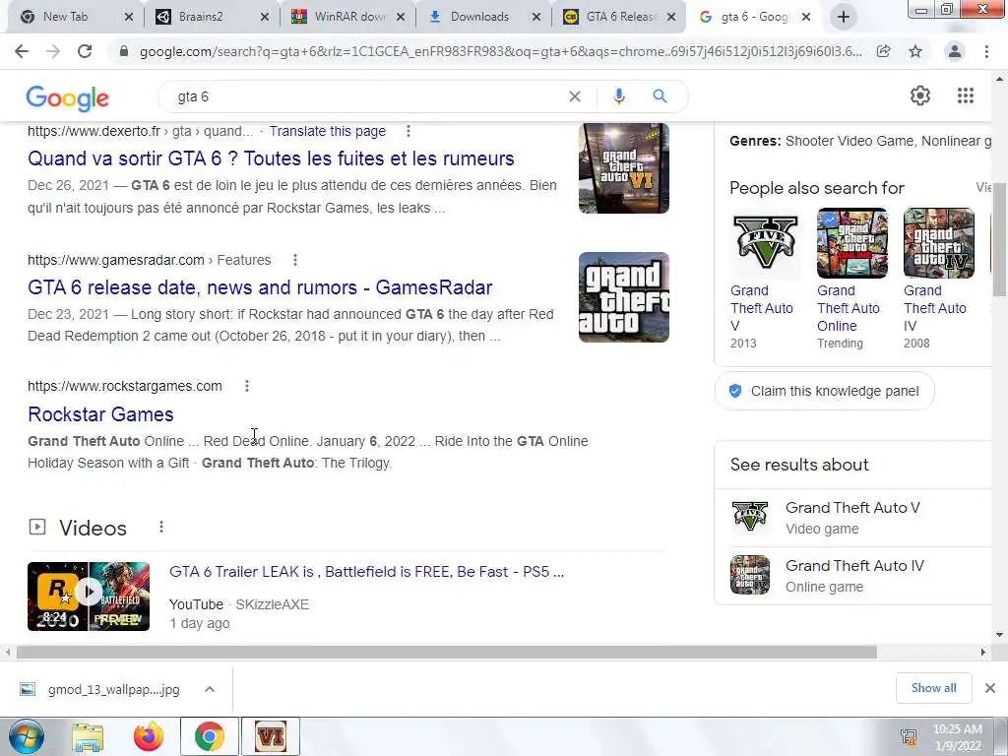Open options for rockstargames result

[x=247, y=386]
